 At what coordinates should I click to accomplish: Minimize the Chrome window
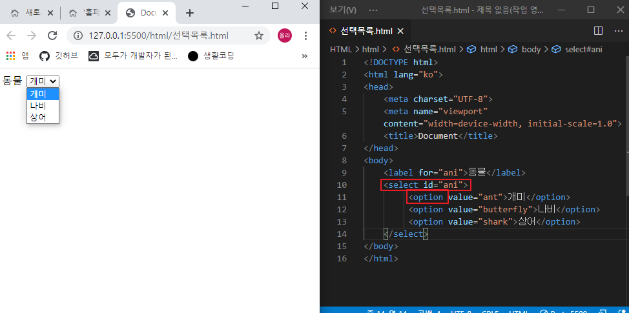pyautogui.click(x=246, y=6)
